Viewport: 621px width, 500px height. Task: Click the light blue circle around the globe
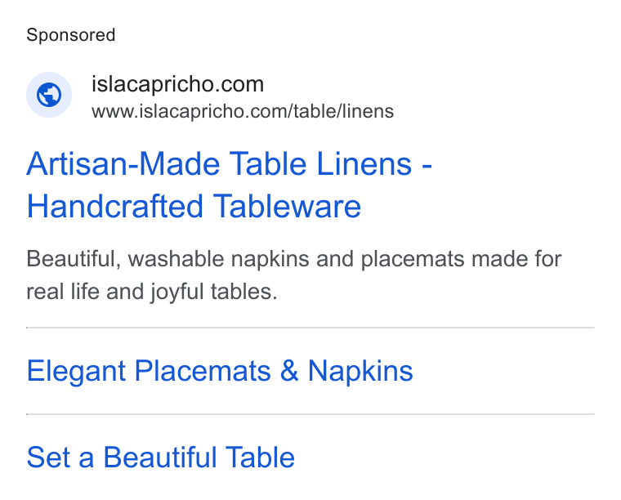click(x=49, y=95)
